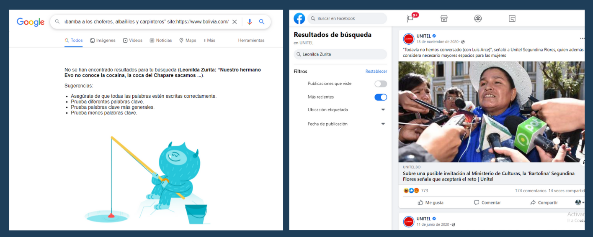Switch to the Imágenes tab

[x=103, y=41]
